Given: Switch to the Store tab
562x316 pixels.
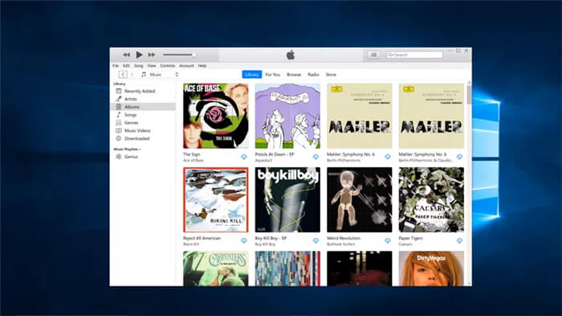Looking at the screenshot, I should (x=331, y=74).
